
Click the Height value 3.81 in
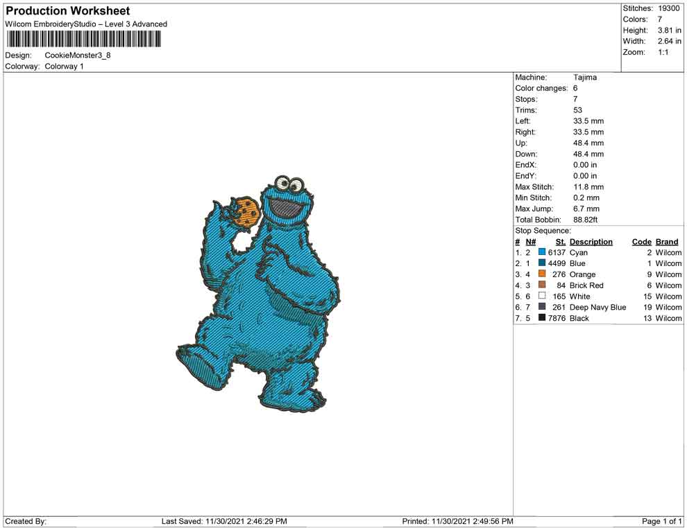point(670,30)
